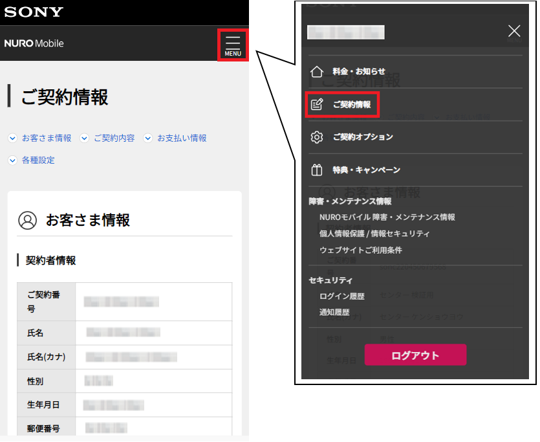Viewport: 540px width, 442px height.
Task: Jump to お支払い情報 anchor link
Action: coord(182,138)
